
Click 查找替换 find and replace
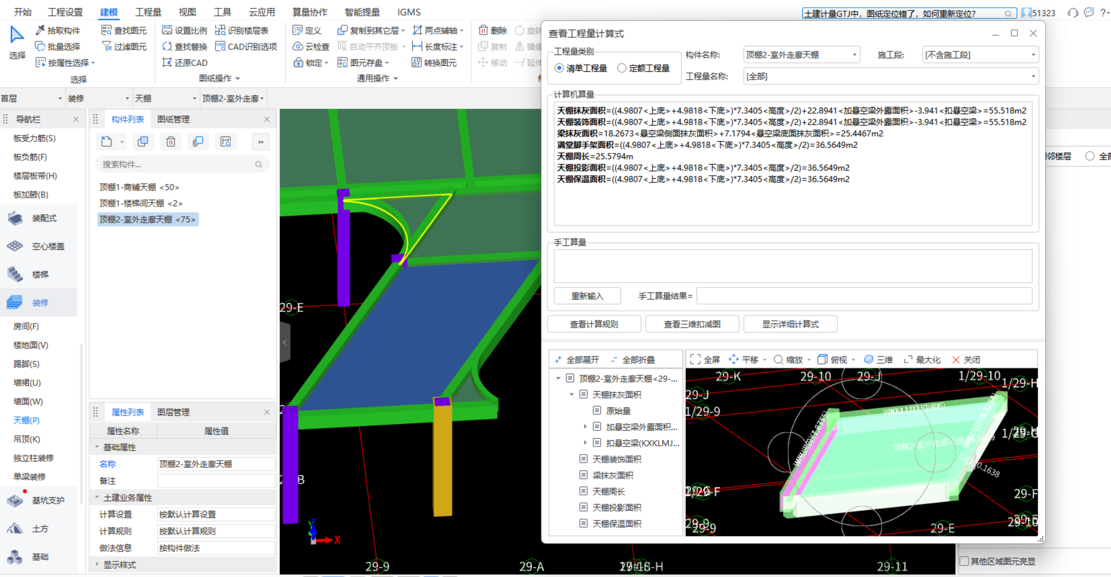click(x=185, y=46)
